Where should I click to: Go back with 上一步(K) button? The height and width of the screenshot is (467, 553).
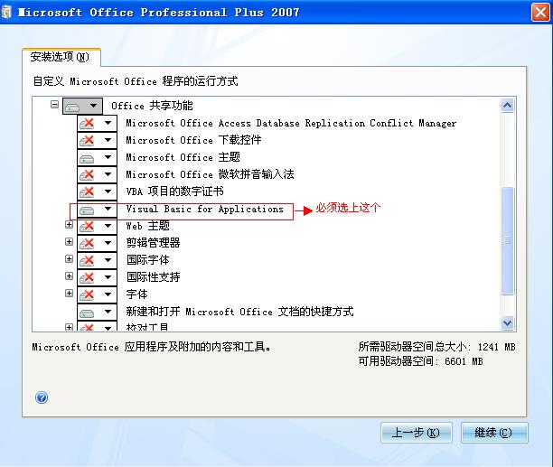click(x=417, y=433)
